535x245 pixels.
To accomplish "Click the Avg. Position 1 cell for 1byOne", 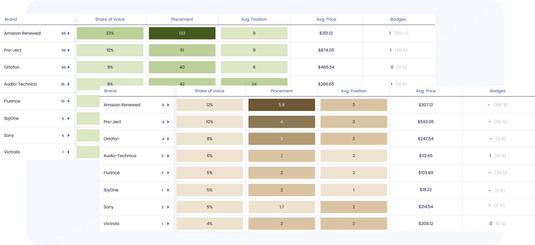I will [354, 190].
